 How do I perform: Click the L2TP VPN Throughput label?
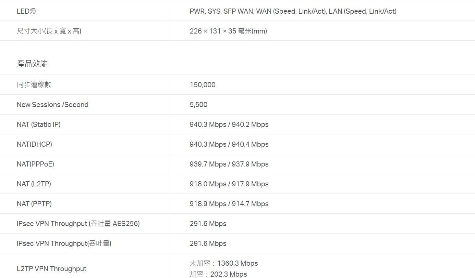(x=51, y=269)
